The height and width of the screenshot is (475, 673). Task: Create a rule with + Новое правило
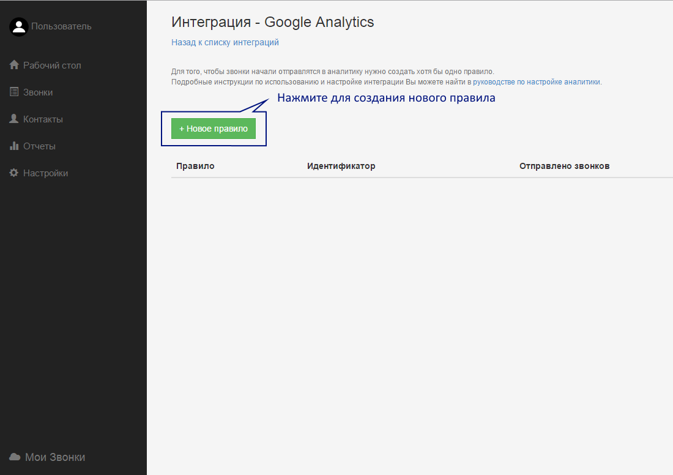pos(214,129)
